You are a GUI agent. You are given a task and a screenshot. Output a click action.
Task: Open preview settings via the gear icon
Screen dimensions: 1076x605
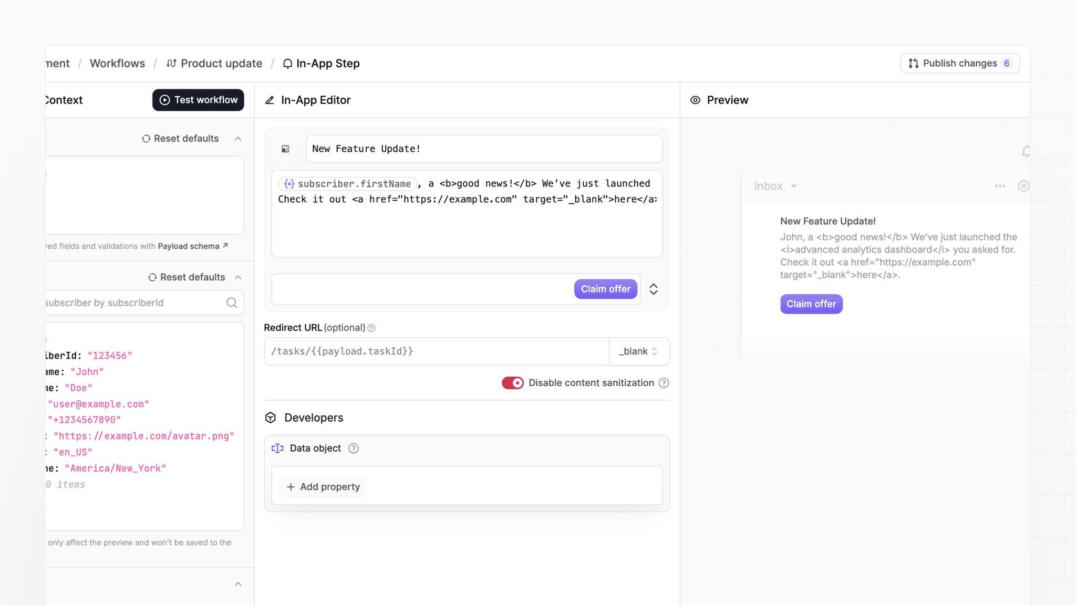tap(1023, 186)
